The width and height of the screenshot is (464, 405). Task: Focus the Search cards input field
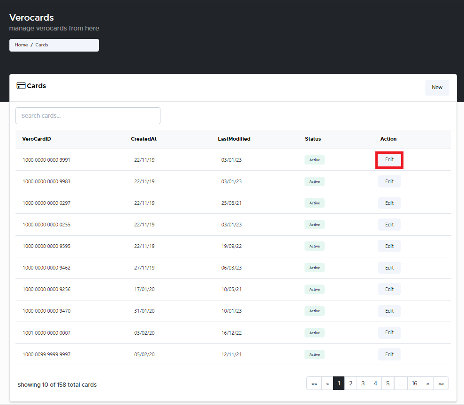coord(88,116)
